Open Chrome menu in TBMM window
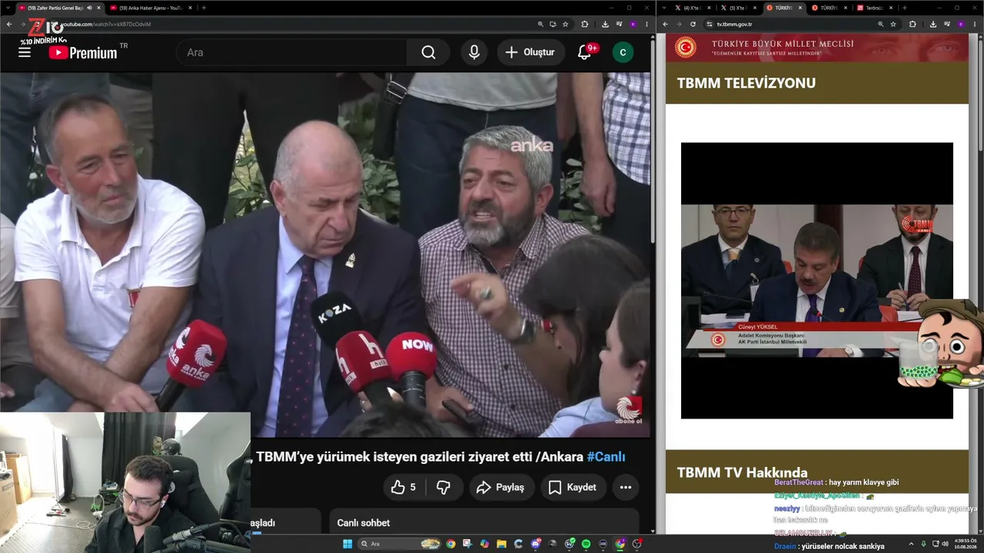The height and width of the screenshot is (553, 984). [974, 25]
